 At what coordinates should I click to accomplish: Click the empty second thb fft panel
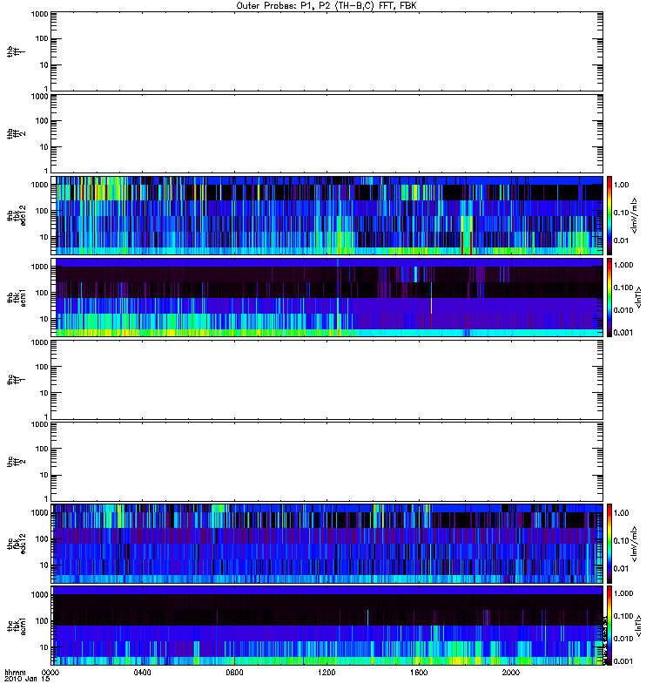(326, 133)
